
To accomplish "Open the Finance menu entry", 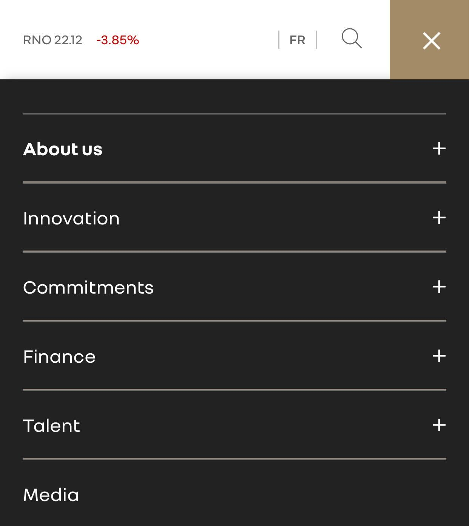I will (x=59, y=357).
